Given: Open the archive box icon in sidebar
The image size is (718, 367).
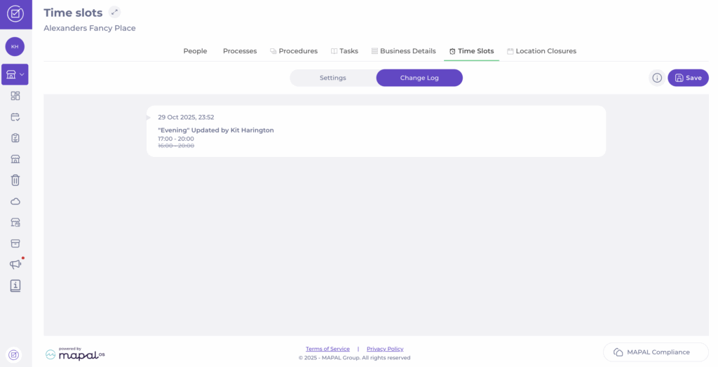Looking at the screenshot, I should (15, 243).
